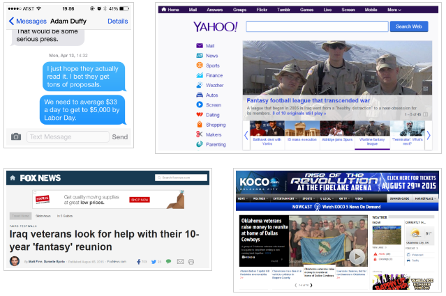Open Yahoo Screen play icon
Screen dimensions: 446x296
pos(200,104)
